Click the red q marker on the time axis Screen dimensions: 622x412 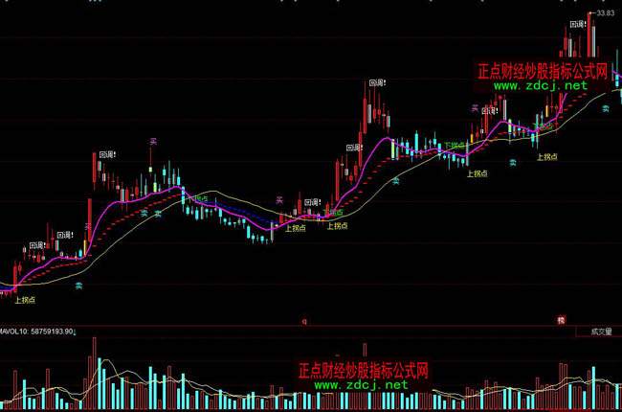coord(304,322)
